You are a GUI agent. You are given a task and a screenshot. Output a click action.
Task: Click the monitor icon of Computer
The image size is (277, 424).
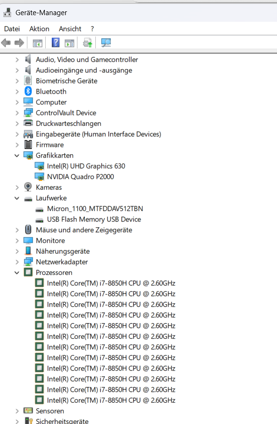coord(28,102)
